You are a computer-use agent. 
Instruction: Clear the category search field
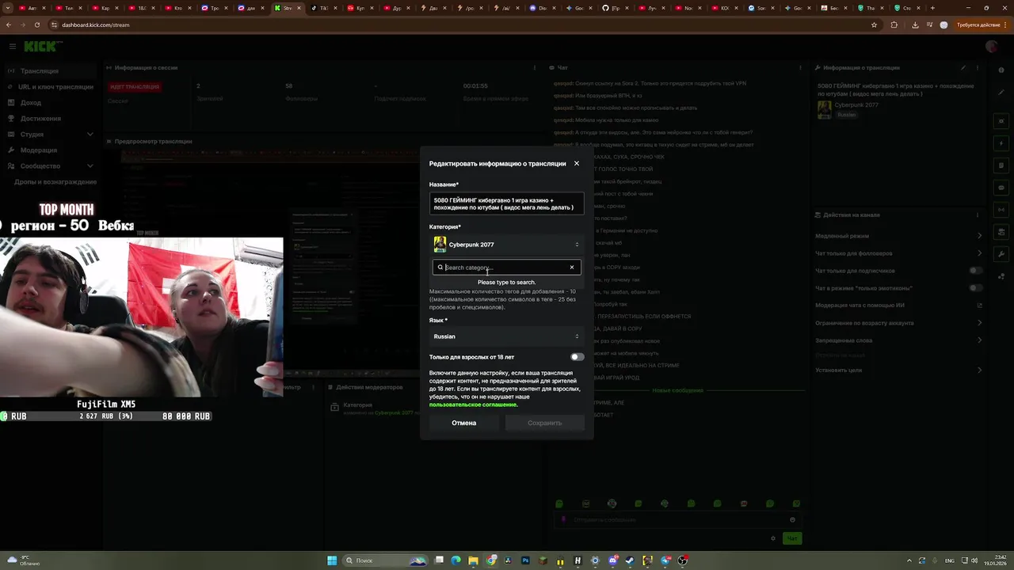coord(571,268)
